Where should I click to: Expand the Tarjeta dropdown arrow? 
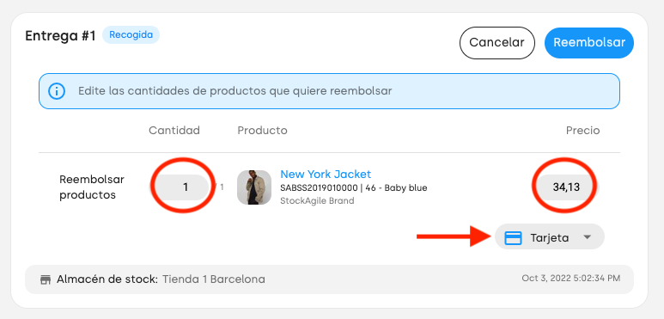coord(587,237)
